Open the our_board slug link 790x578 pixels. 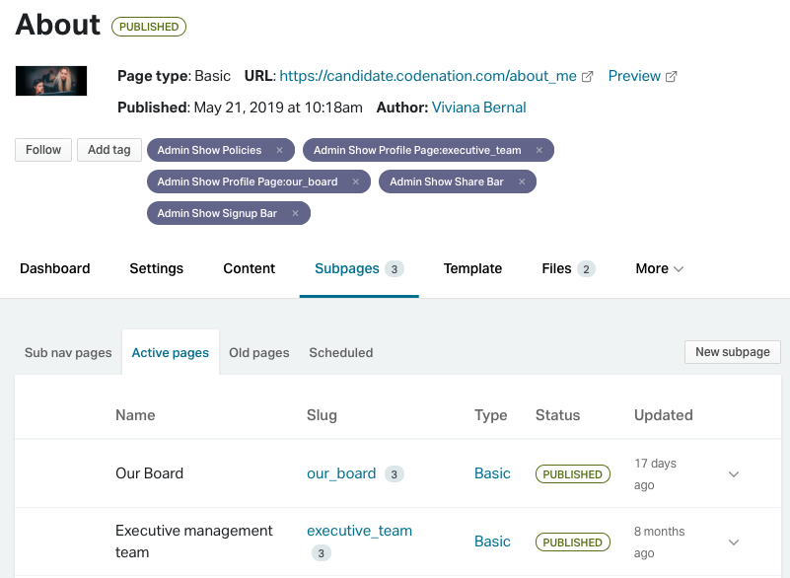(x=341, y=473)
